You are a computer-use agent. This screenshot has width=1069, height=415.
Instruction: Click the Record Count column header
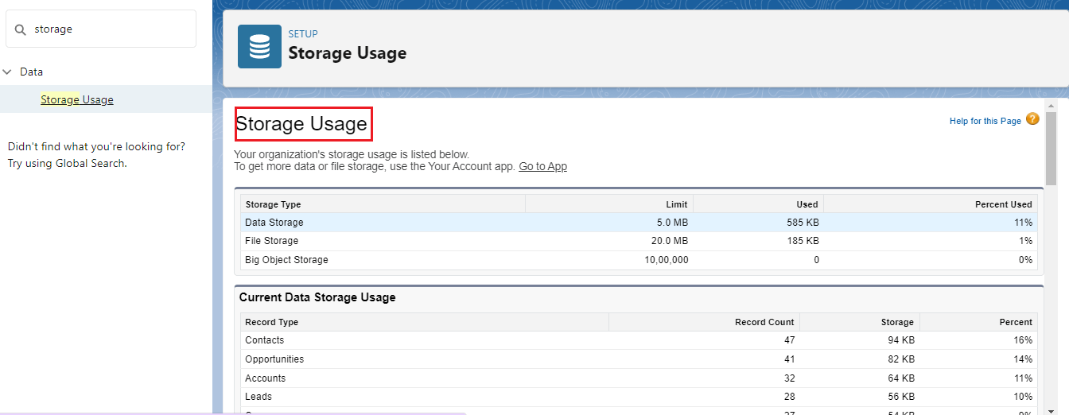click(x=764, y=322)
